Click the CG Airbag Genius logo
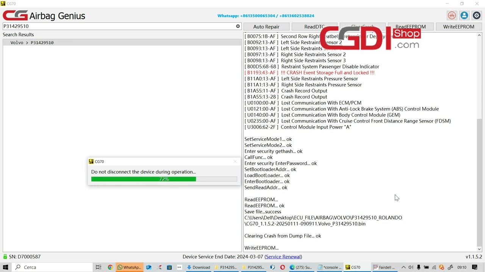 point(44,15)
